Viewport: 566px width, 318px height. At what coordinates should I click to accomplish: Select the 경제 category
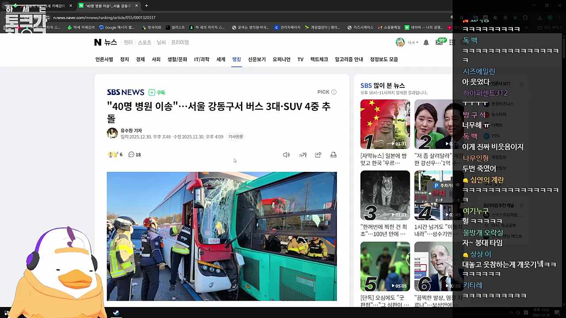141,59
